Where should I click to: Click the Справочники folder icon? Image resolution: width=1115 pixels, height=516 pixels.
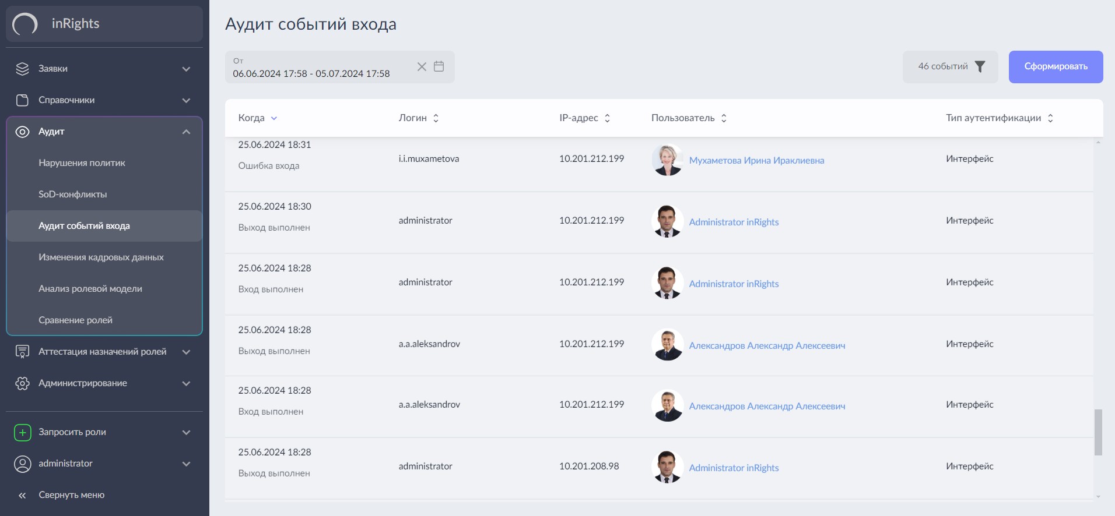[x=22, y=100]
